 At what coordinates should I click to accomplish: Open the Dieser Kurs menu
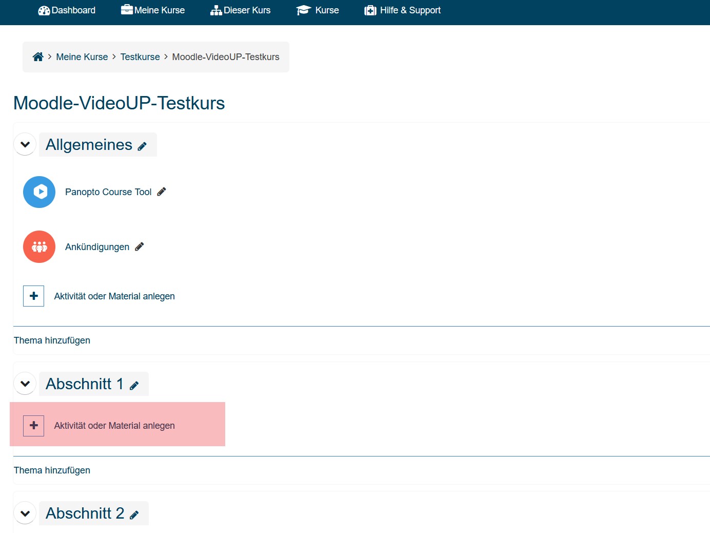coord(240,10)
